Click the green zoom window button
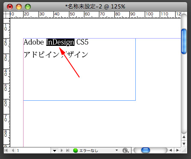 28,7
